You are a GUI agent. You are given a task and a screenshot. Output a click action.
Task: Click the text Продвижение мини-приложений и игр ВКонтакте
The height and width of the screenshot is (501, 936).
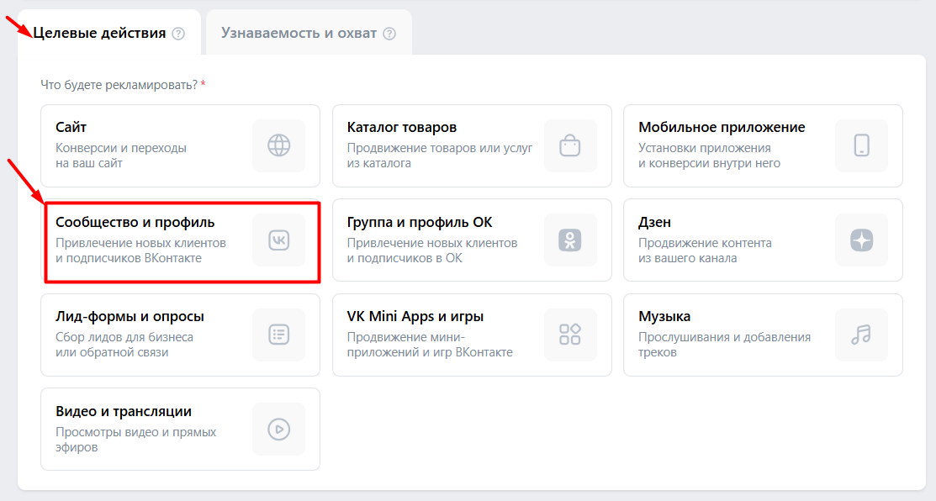pos(430,345)
